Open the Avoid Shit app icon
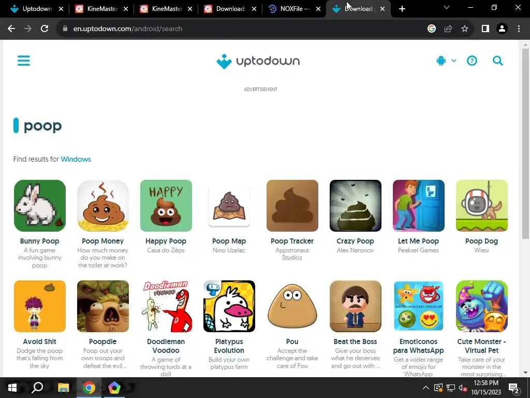 click(x=39, y=306)
